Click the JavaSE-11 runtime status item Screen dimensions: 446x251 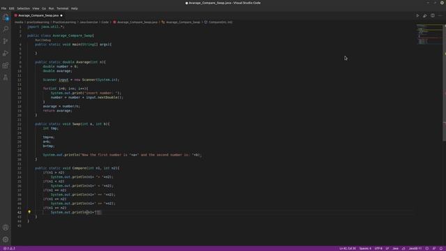(x=415, y=248)
